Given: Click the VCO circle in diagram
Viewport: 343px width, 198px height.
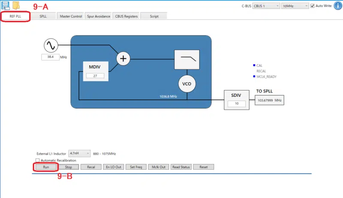Looking at the screenshot, I should point(187,84).
